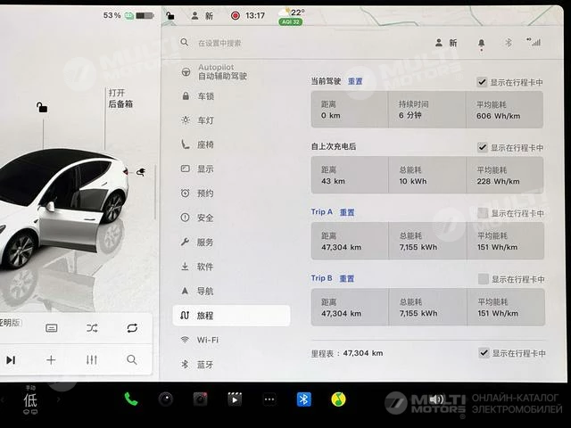Open the 导航 (Navigation) menu

tap(198, 291)
